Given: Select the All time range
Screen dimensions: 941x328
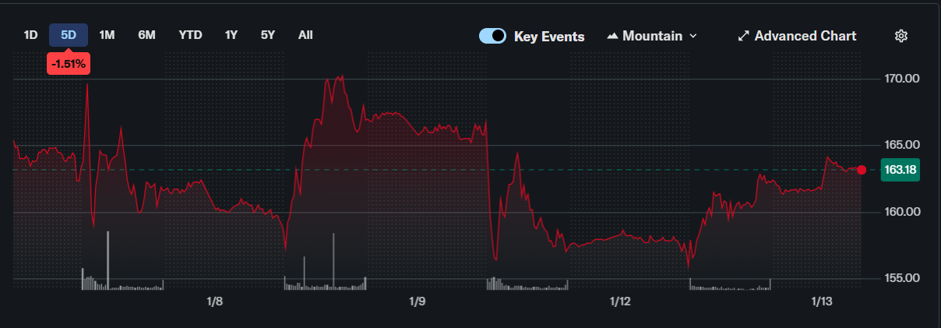Looking at the screenshot, I should (305, 35).
